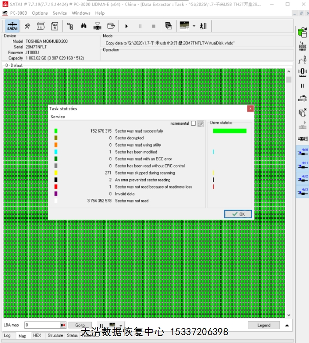Click the exit running man icon
The height and width of the screenshot is (343, 309).
click(203, 26)
